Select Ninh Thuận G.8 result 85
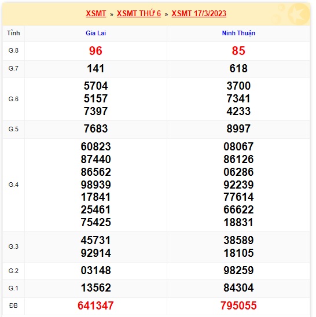Screen dimensions: 316x317 click(x=238, y=51)
